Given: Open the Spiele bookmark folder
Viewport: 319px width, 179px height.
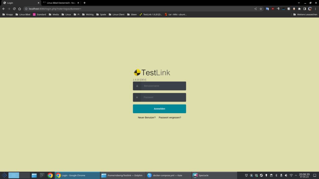Looking at the screenshot, I should tap(101, 14).
